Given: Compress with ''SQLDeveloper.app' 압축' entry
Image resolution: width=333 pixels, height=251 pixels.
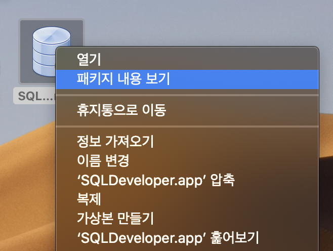Looking at the screenshot, I should (x=187, y=180).
